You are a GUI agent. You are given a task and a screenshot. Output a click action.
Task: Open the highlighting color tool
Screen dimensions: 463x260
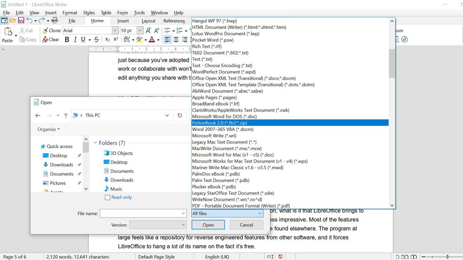(x=139, y=40)
